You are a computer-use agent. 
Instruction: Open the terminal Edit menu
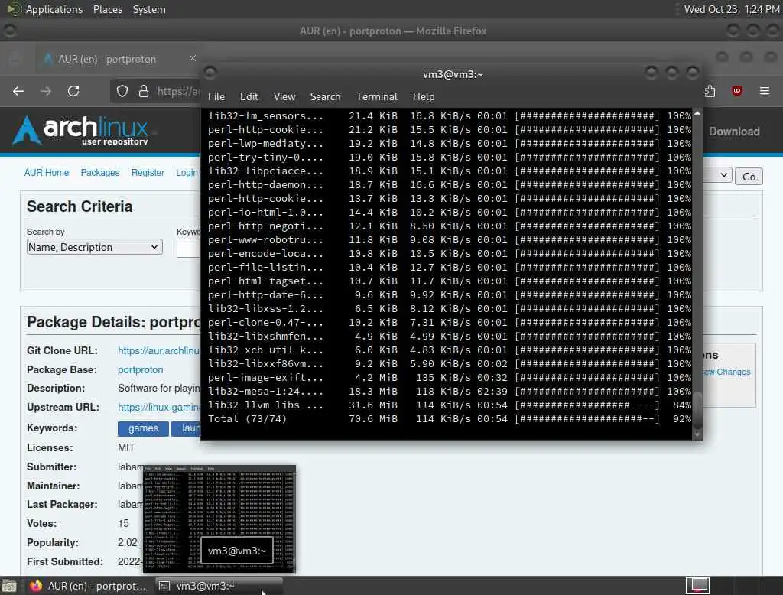pyautogui.click(x=249, y=96)
